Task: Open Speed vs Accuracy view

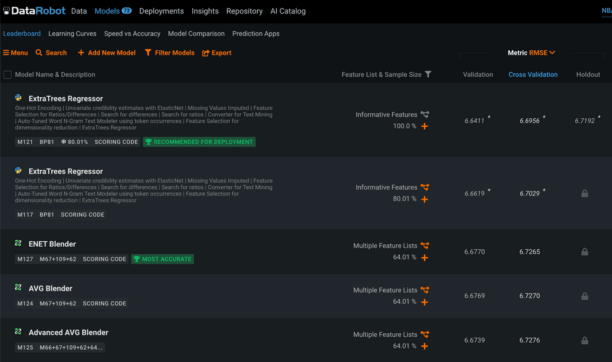Action: [x=132, y=34]
